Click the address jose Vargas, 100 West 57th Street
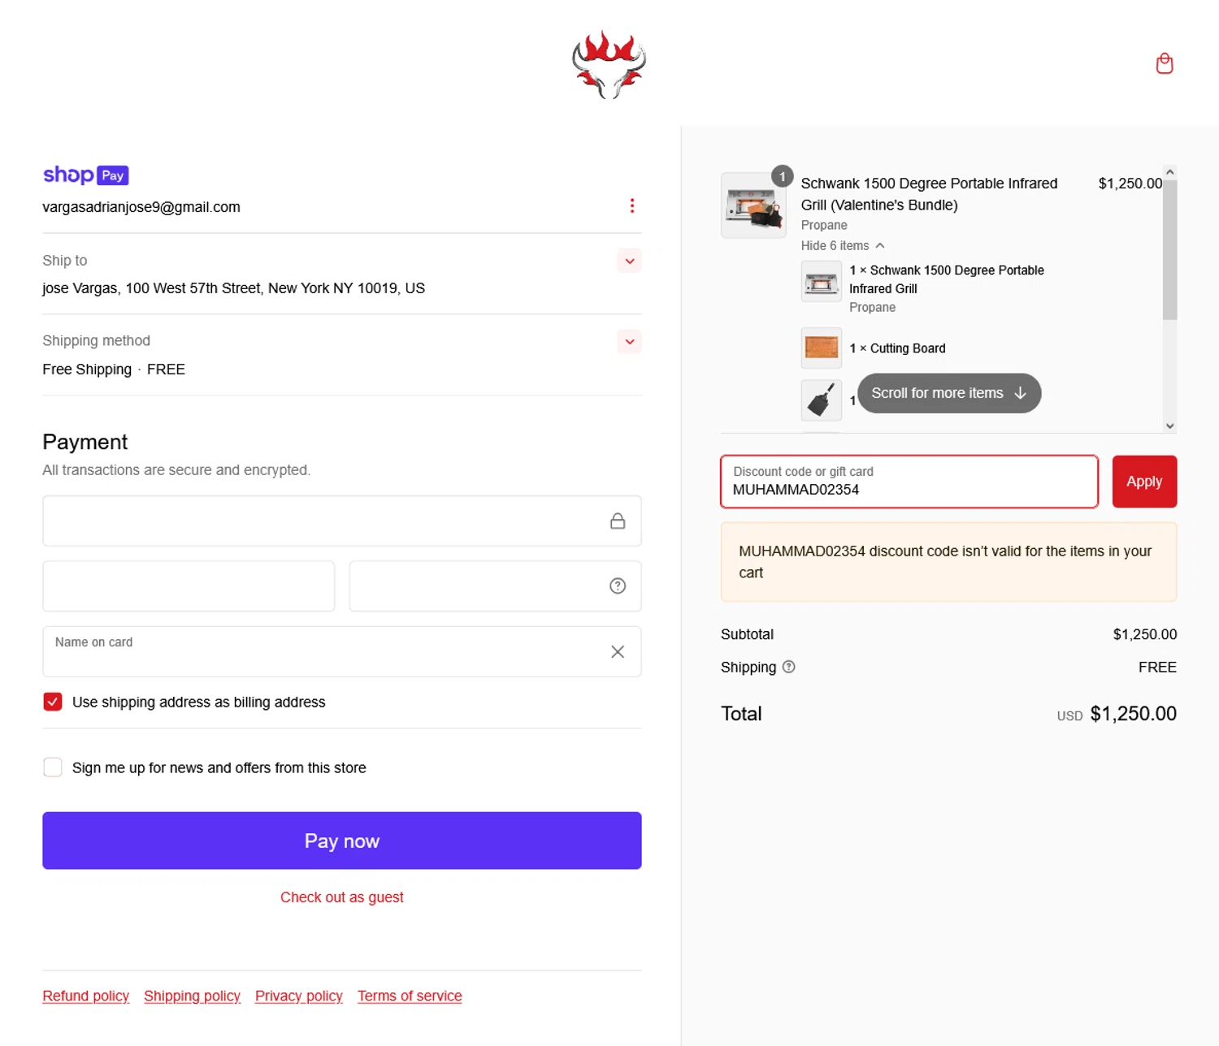This screenshot has height=1046, width=1219. (x=234, y=288)
